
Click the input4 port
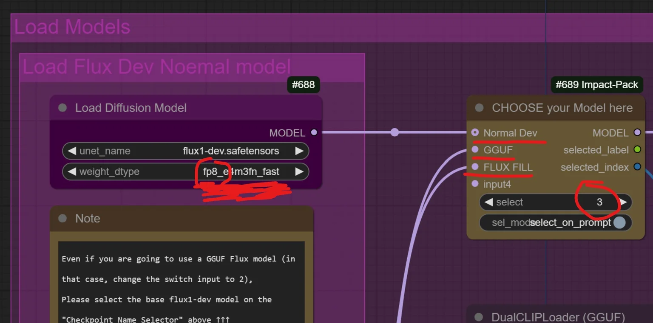(x=475, y=184)
